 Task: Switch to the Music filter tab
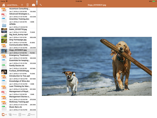(31, 115)
